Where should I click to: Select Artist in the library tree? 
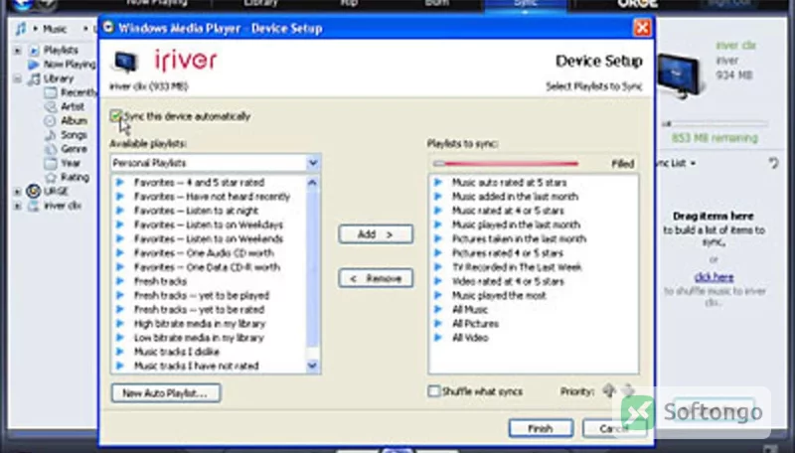(73, 106)
